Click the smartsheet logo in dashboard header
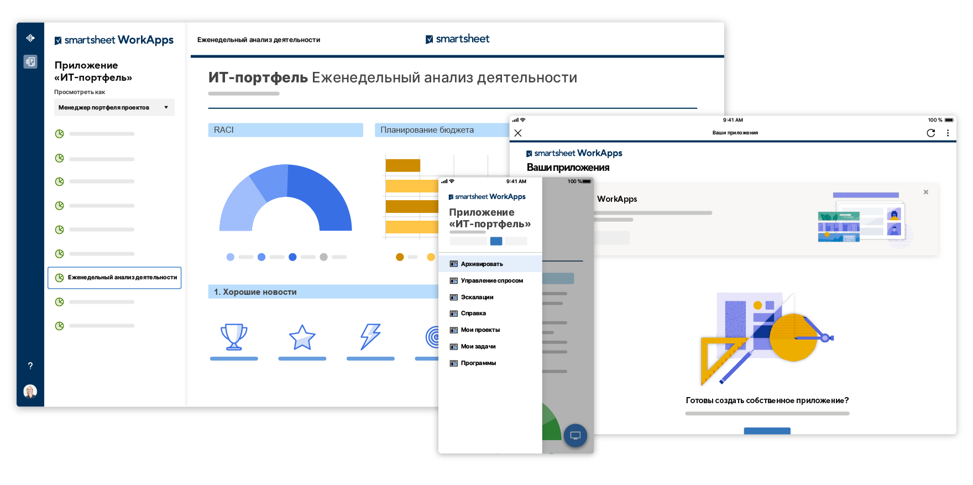The image size is (973, 485). pos(457,39)
